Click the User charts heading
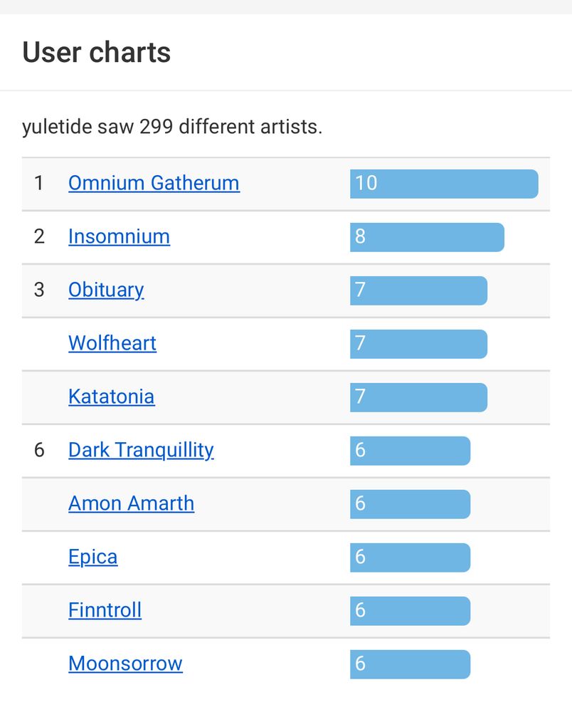 pyautogui.click(x=96, y=52)
